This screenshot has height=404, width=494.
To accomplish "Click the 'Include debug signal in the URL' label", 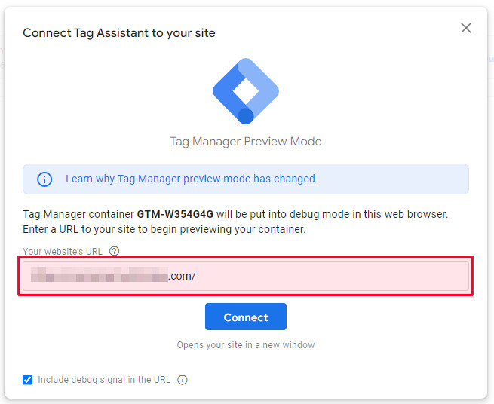I will click(104, 380).
